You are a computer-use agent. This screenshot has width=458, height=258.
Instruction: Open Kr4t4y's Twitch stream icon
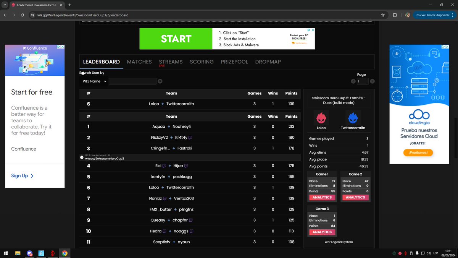click(190, 138)
